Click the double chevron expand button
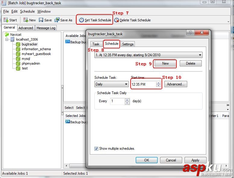This screenshot has width=234, height=178. coord(228,105)
